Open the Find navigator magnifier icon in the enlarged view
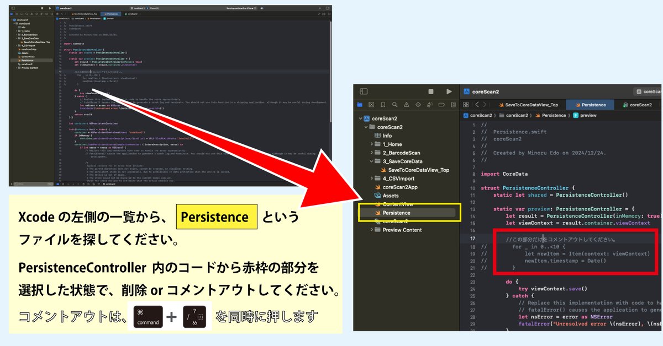Viewport: 663px width, 346px height. (394, 105)
